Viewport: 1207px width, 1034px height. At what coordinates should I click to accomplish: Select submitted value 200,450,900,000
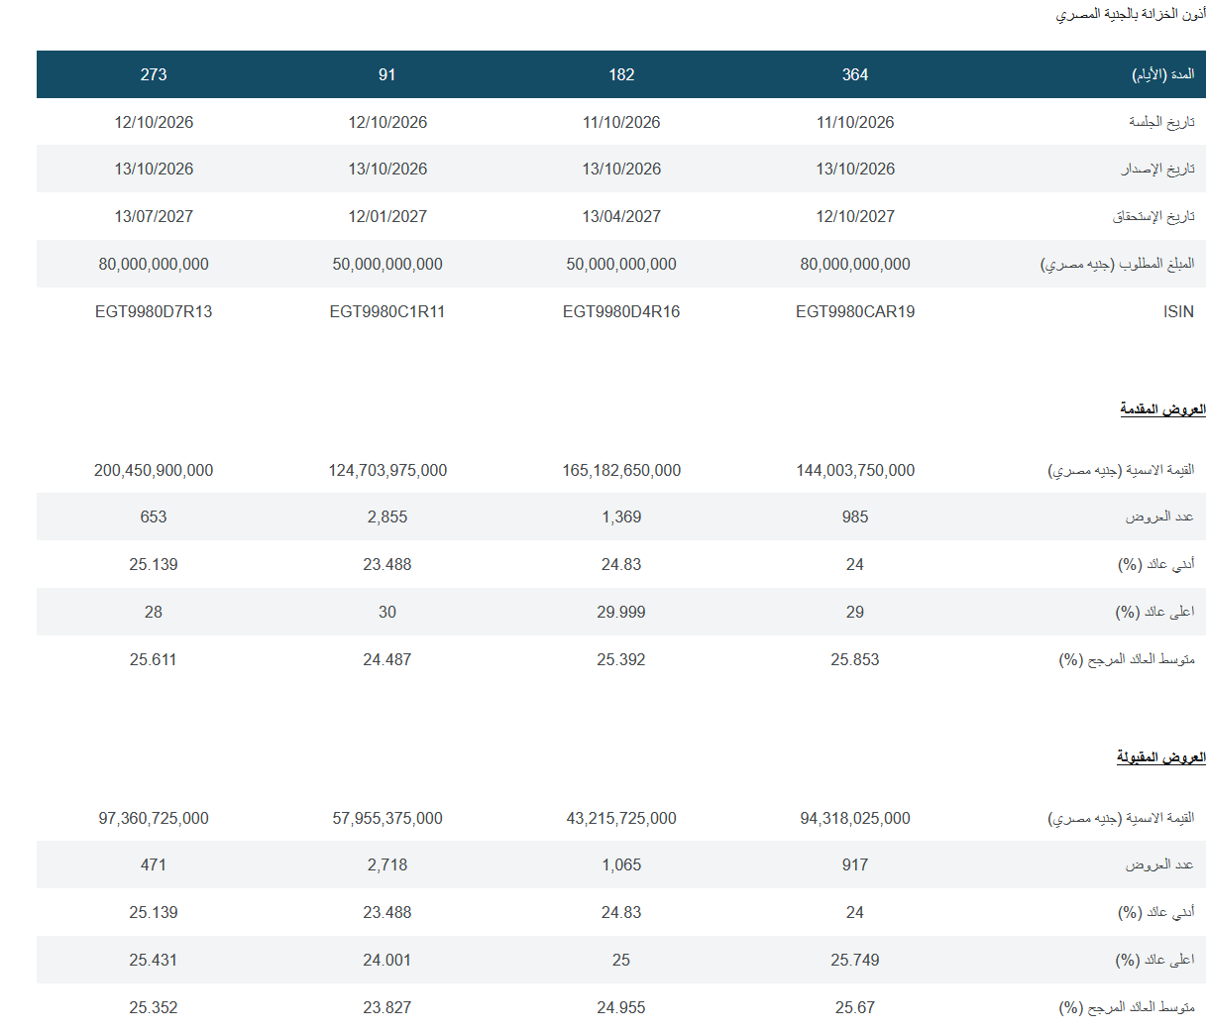click(154, 470)
